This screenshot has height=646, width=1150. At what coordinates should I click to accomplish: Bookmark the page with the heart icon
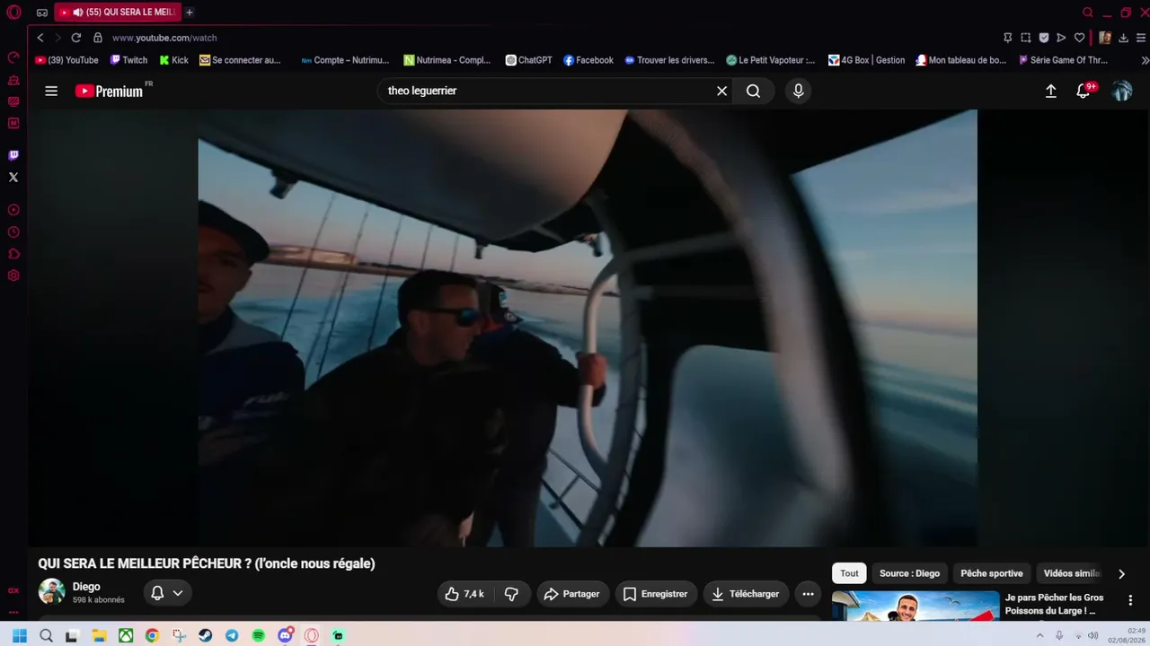(1079, 38)
